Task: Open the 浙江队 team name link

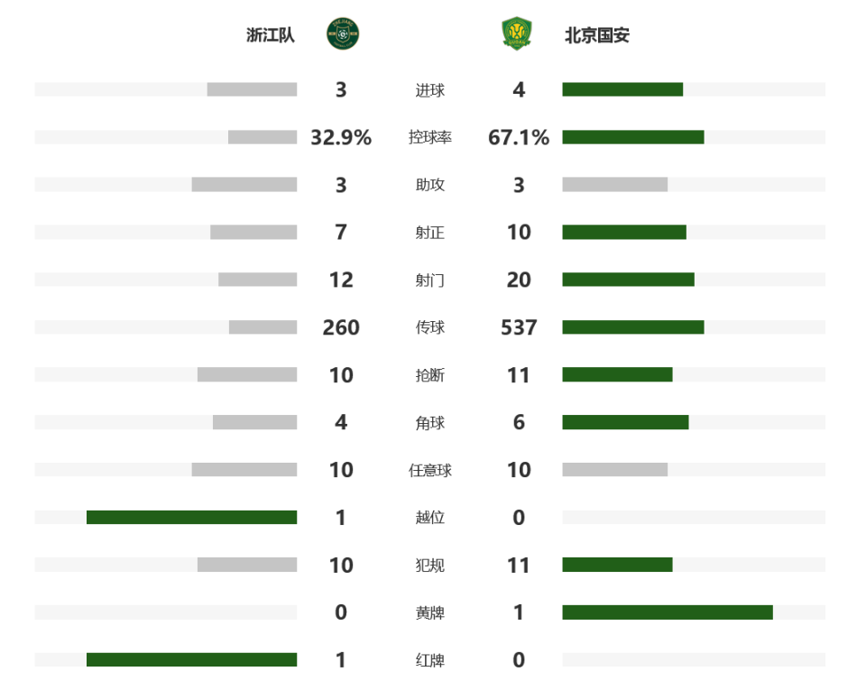Action: 271,35
